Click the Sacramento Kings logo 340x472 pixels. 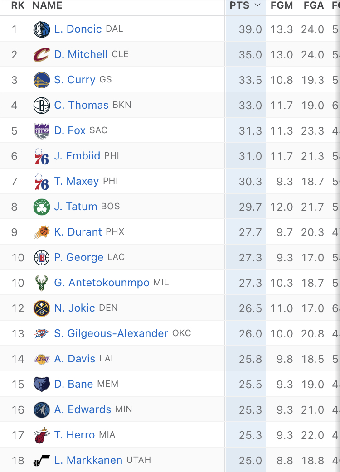pyautogui.click(x=42, y=131)
